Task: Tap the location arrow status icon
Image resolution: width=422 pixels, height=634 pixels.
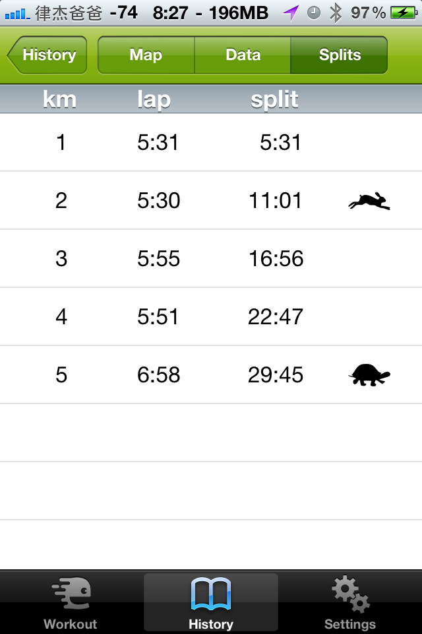Action: tap(291, 13)
